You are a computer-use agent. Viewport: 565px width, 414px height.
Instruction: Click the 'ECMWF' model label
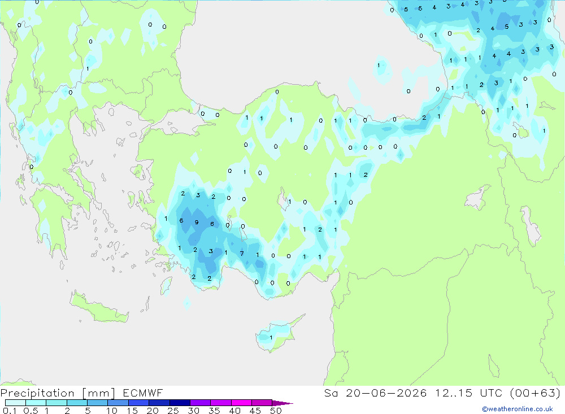143,393
